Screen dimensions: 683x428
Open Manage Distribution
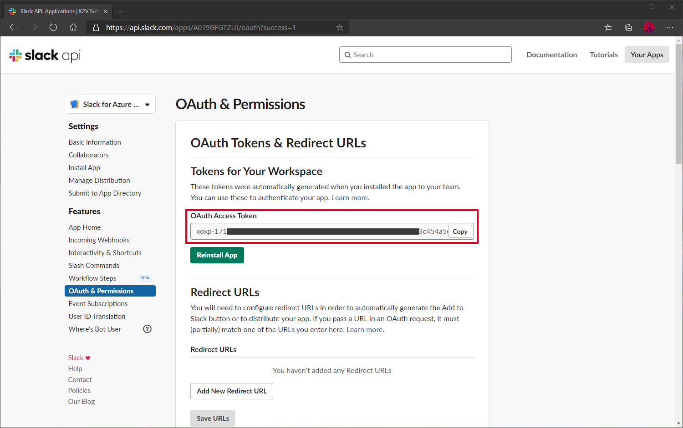click(99, 181)
